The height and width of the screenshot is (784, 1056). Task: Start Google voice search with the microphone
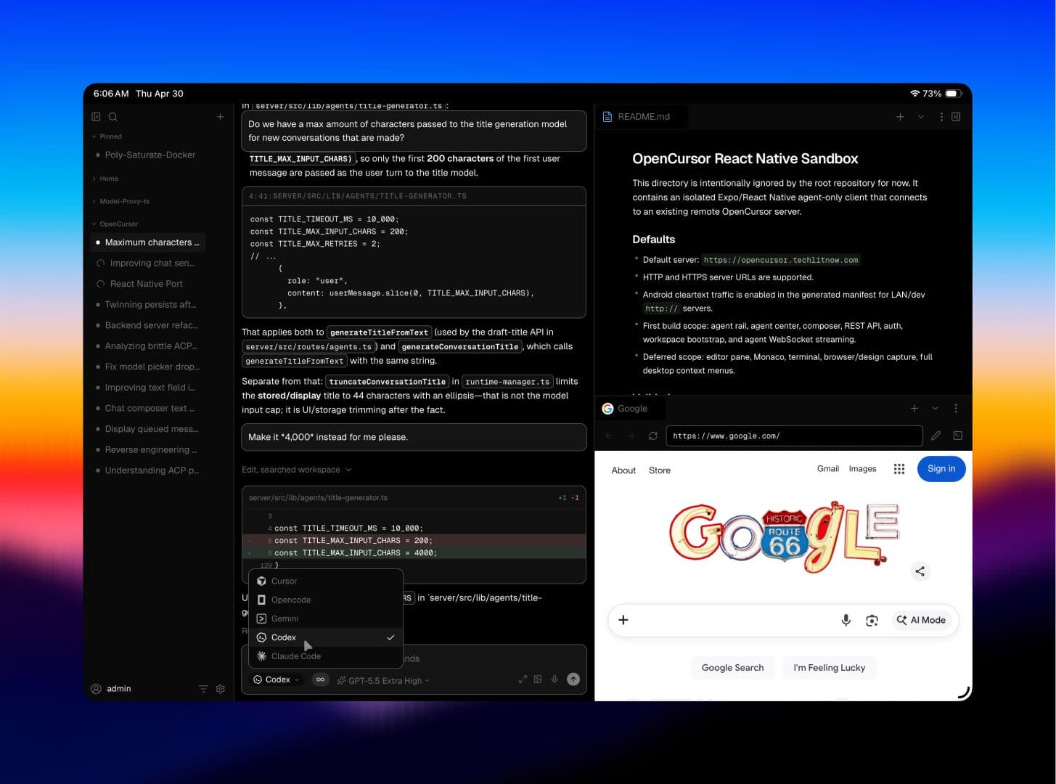(x=846, y=620)
